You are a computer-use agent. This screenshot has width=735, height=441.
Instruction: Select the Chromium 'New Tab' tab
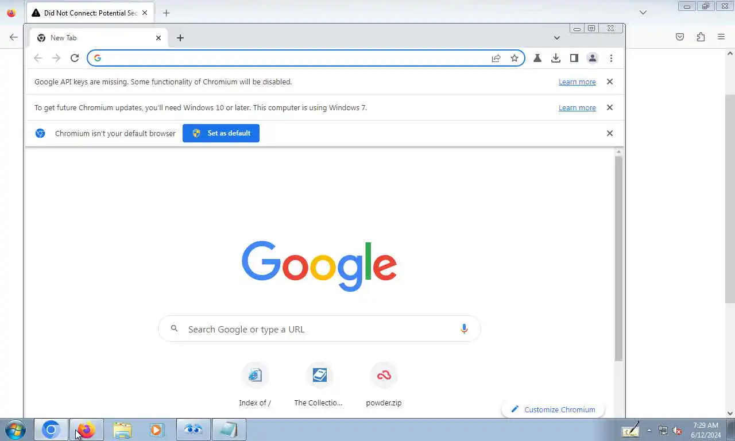click(98, 38)
